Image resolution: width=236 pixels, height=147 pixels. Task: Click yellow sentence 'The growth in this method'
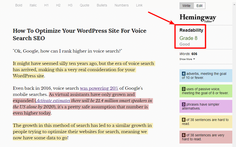coord(83,132)
